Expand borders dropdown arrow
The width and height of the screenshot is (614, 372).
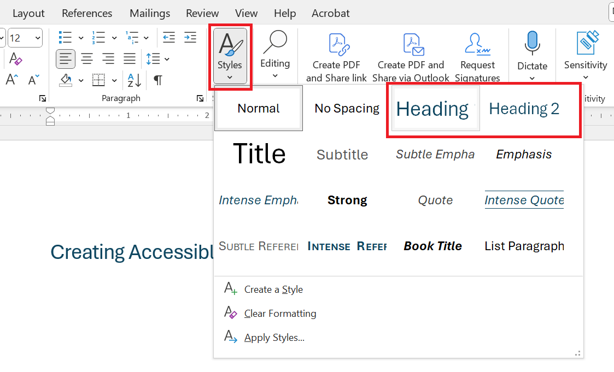(x=114, y=81)
